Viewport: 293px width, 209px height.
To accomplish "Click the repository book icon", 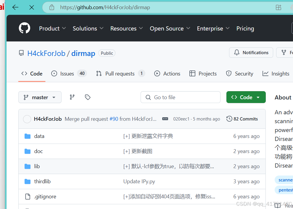I will pos(21,53).
